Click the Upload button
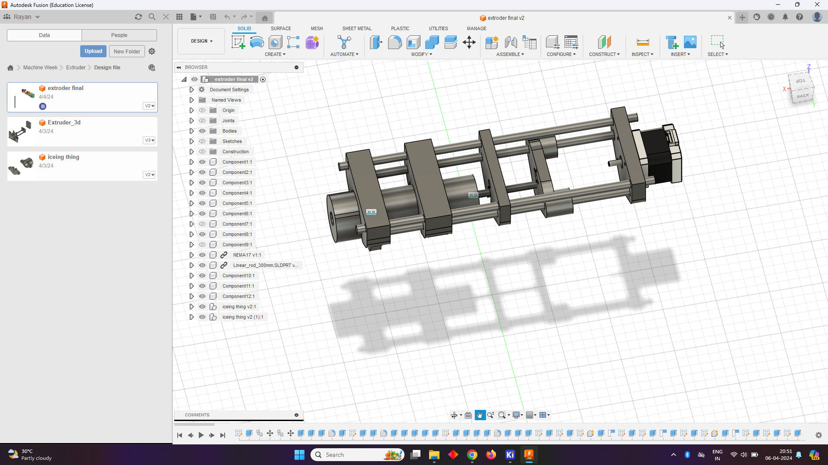 [93, 51]
